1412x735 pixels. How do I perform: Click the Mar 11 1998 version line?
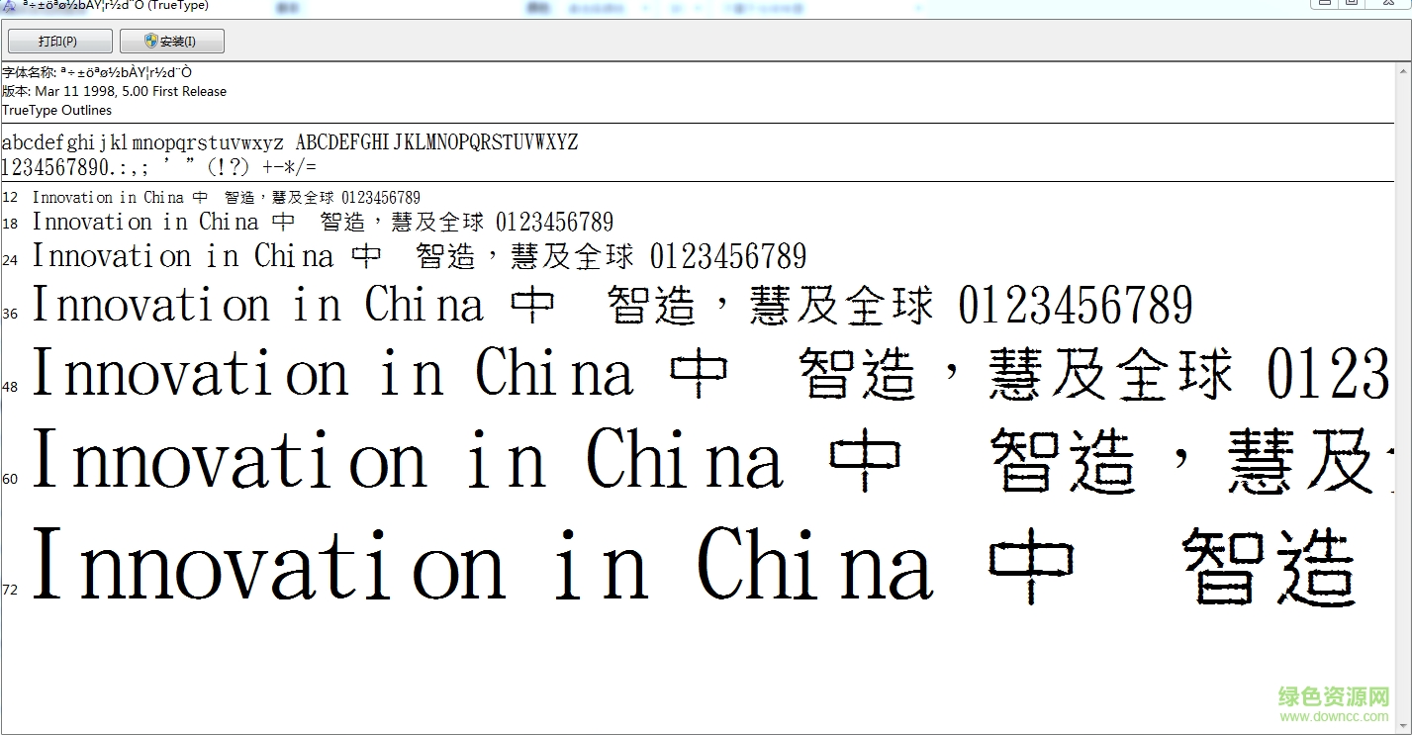pyautogui.click(x=114, y=91)
